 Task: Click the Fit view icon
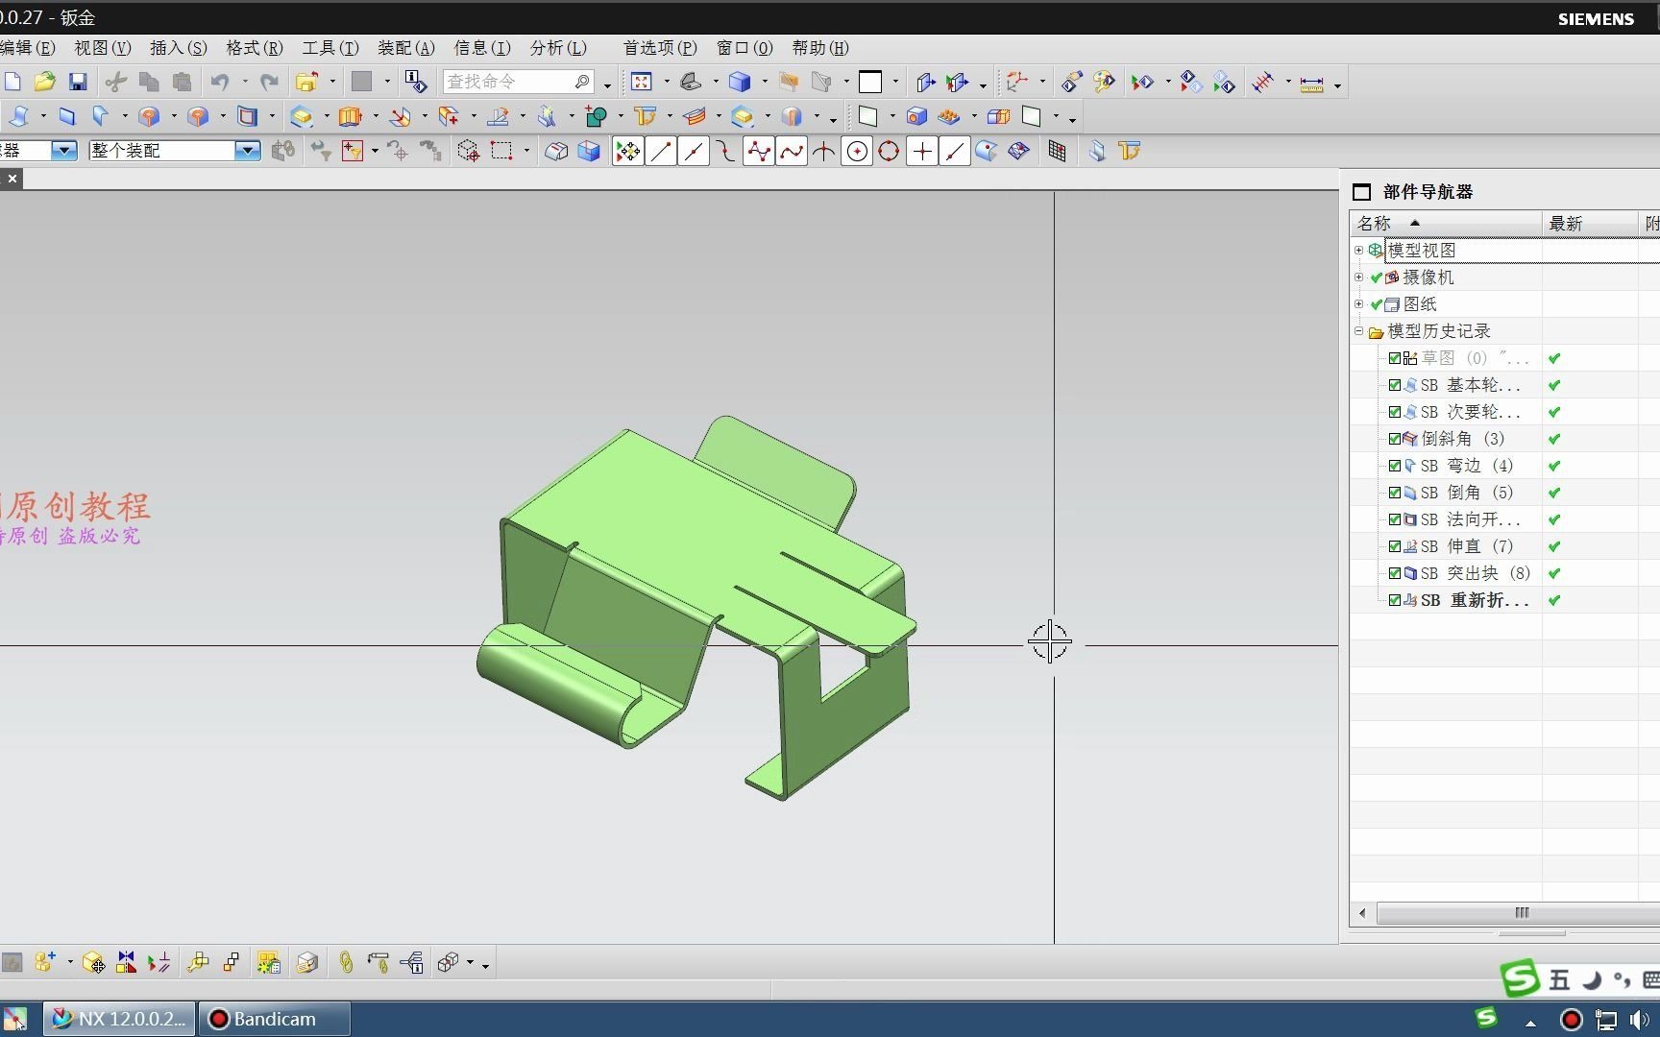(642, 82)
